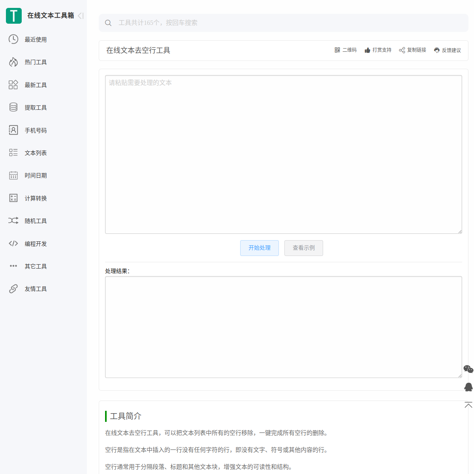Click the 开始处理 button
This screenshot has height=474, width=474.
coord(260,248)
